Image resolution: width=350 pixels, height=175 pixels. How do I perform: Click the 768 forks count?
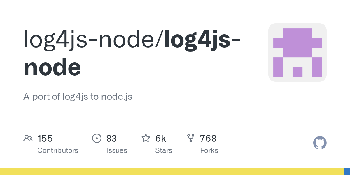point(208,139)
